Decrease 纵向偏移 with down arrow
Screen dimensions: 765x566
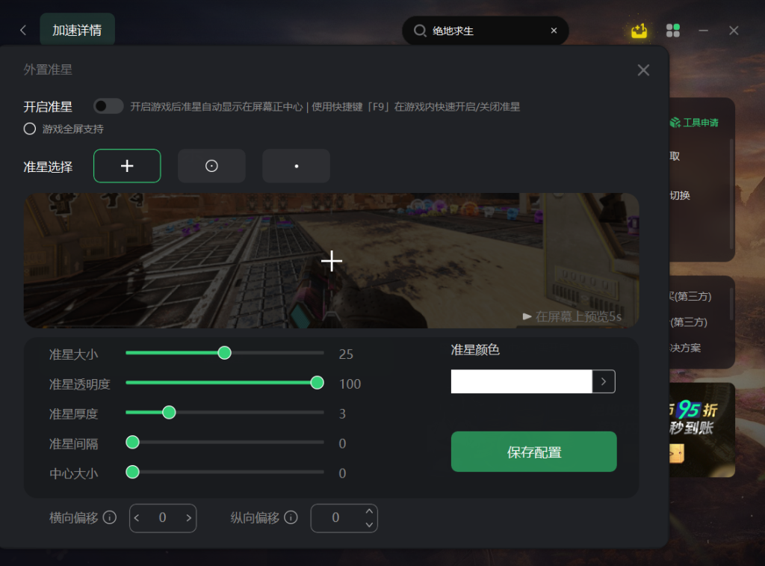(x=369, y=524)
